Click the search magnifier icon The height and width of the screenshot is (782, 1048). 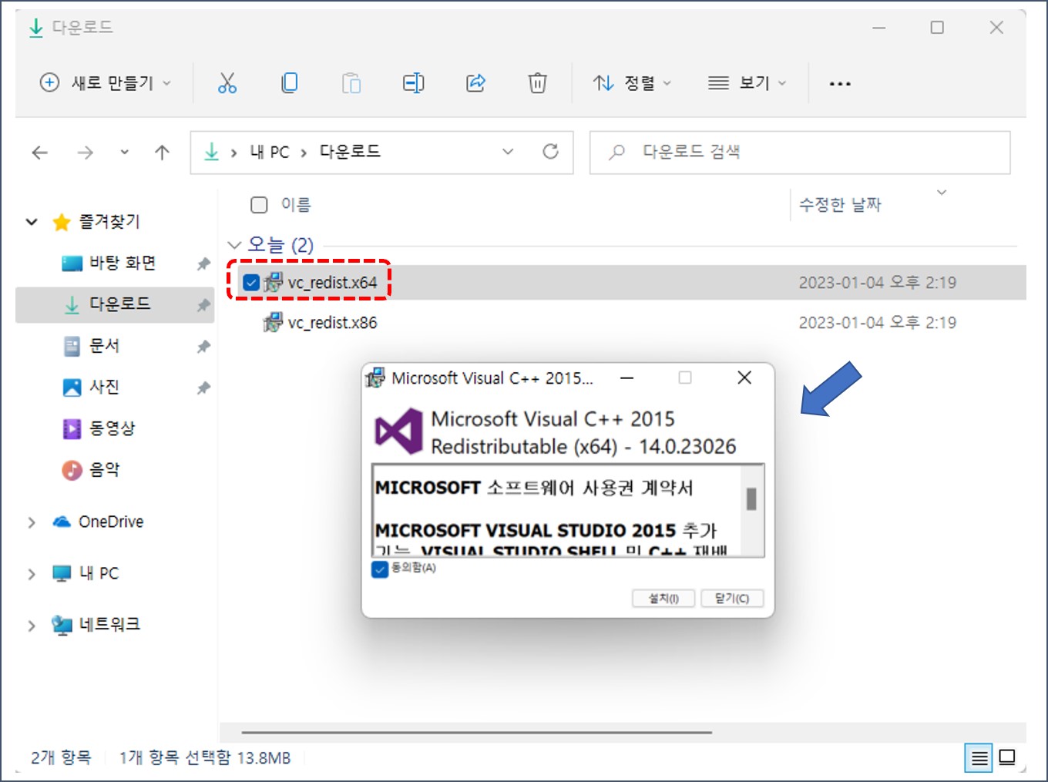click(x=616, y=152)
